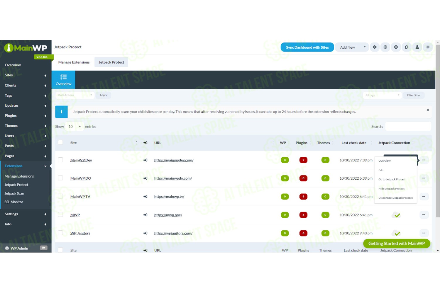The width and height of the screenshot is (440, 293).
Task: Click the red plugins badge 6 for MWP
Action: point(303,215)
